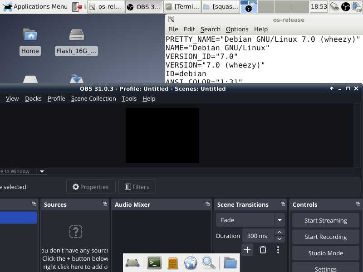This screenshot has width=363, height=272.
Task: Add a new scene transition with plus
Action: pyautogui.click(x=247, y=250)
